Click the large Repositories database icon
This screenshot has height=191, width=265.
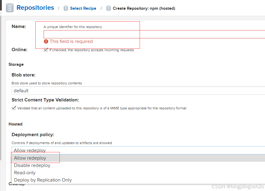pyautogui.click(x=10, y=8)
